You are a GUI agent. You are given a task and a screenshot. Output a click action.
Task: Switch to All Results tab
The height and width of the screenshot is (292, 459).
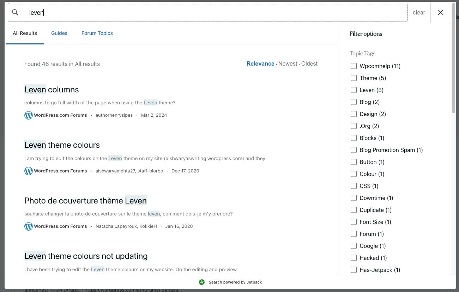pos(25,33)
